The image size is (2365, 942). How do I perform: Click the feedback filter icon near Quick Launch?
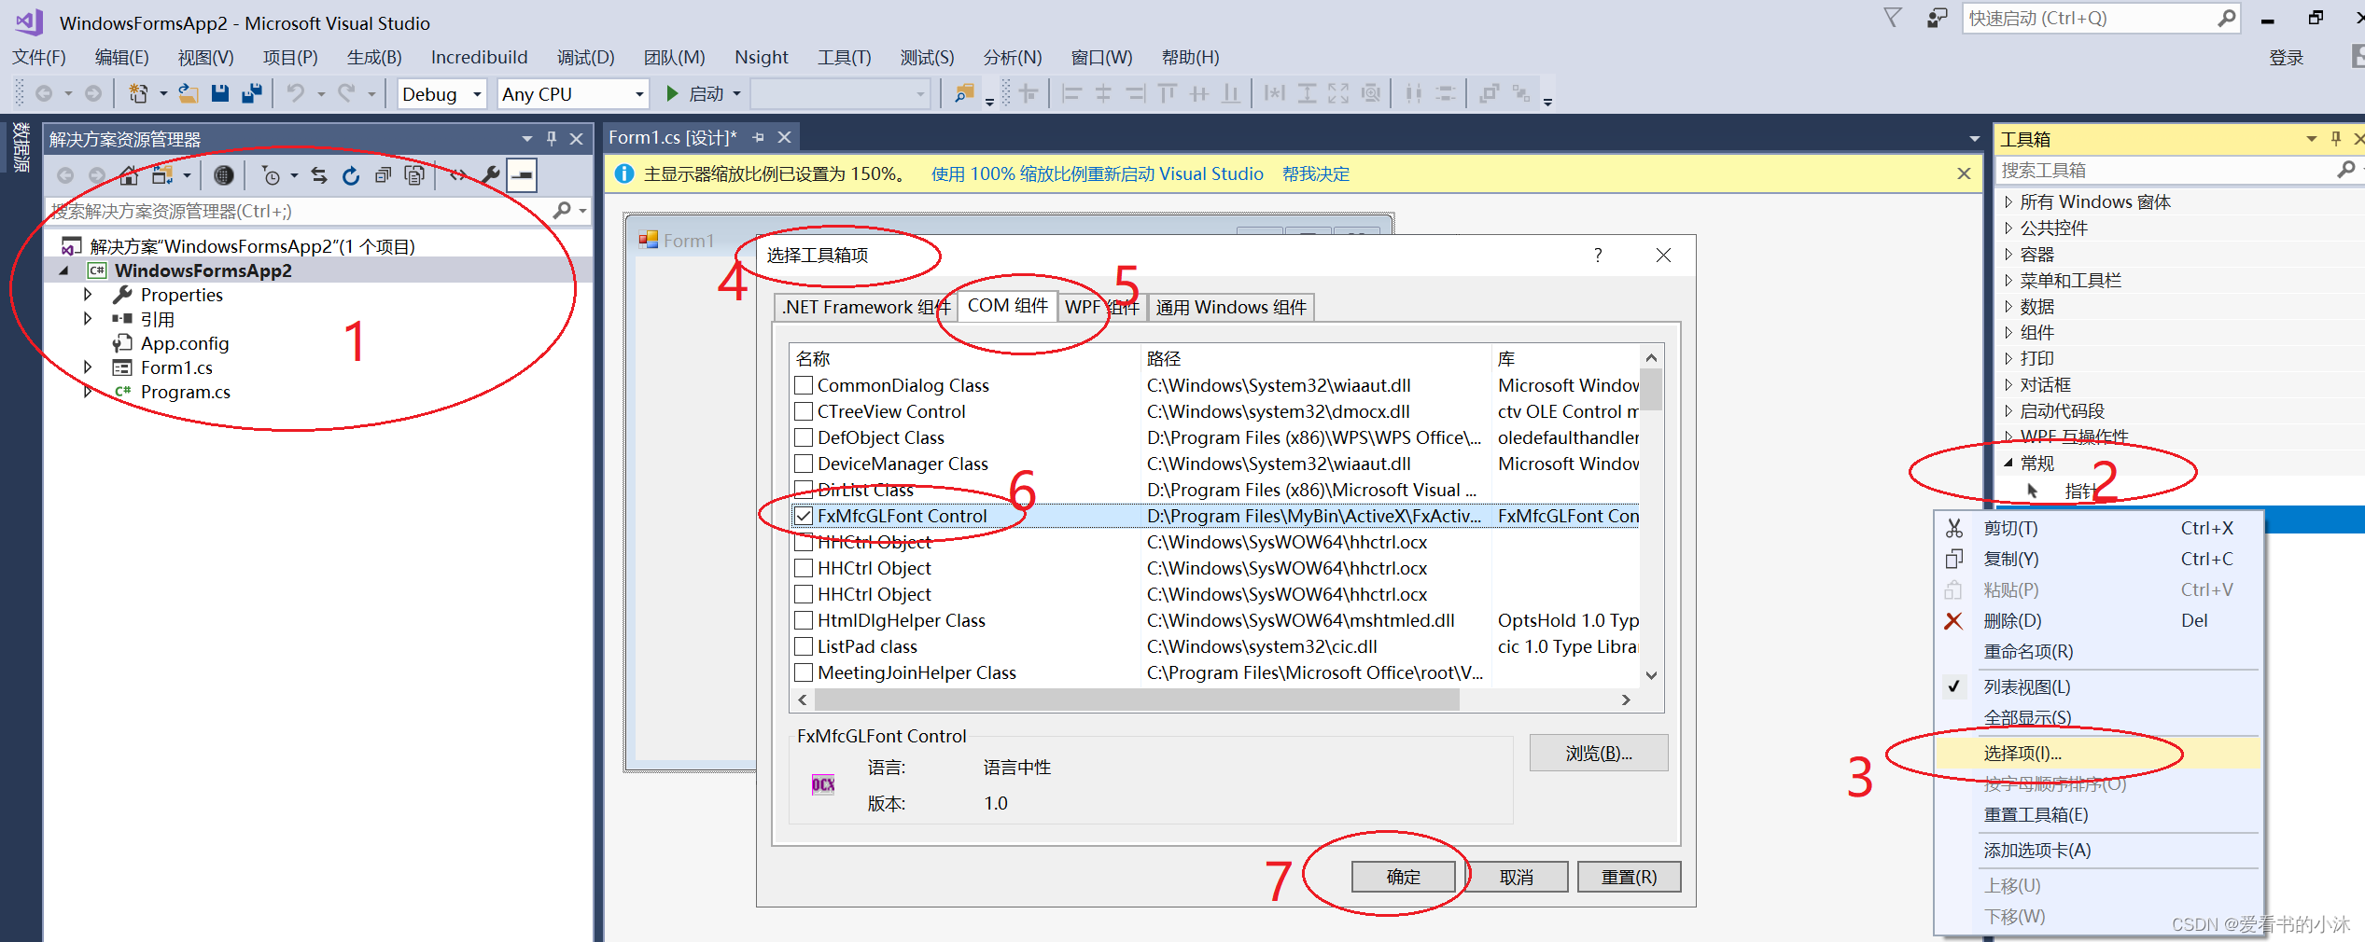point(1892,18)
